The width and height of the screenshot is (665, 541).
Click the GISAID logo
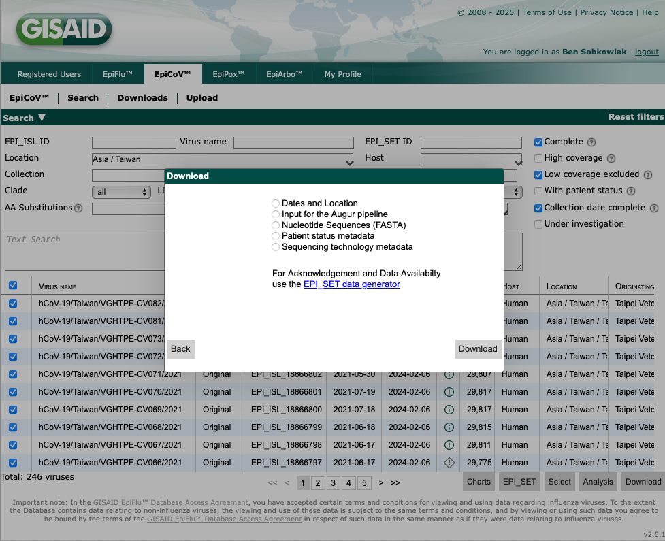[64, 31]
